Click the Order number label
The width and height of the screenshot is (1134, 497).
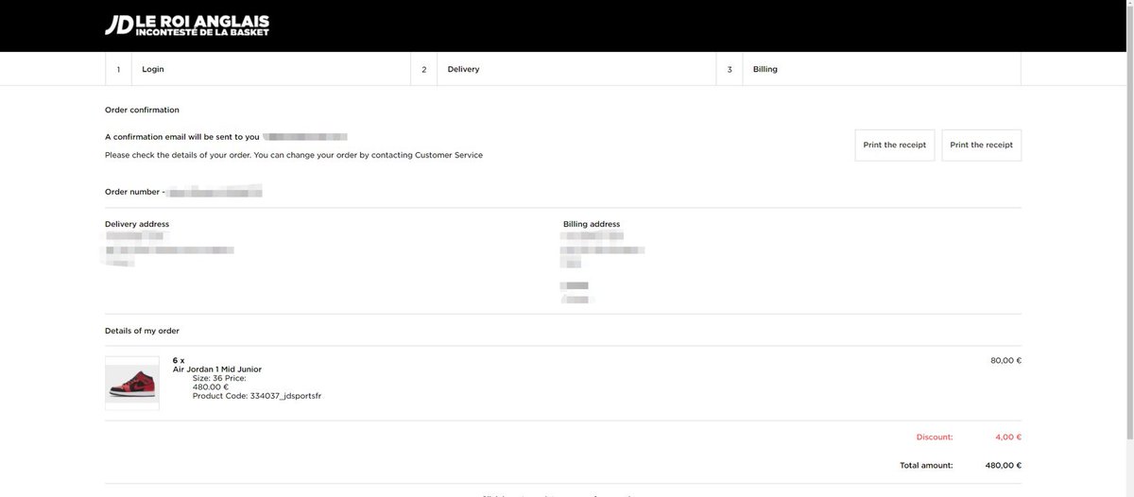coord(135,192)
